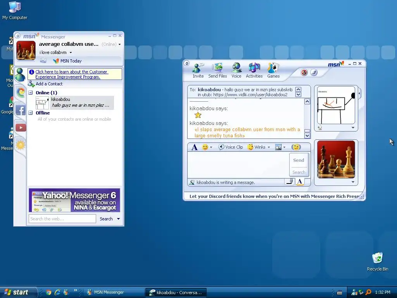397x298 pixels.
Task: Switch to handwriting input mode
Action: pos(290,182)
